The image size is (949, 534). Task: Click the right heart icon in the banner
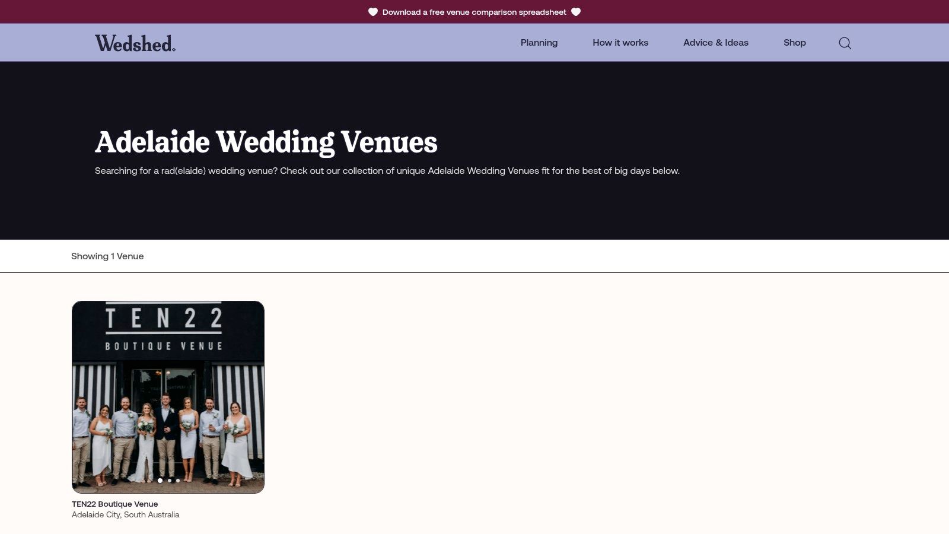576,11
